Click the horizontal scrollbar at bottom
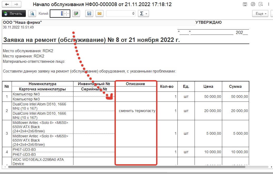The height and width of the screenshot is (174, 273). [126, 167]
